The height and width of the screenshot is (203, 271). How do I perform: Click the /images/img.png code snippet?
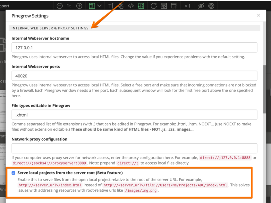point(141,190)
